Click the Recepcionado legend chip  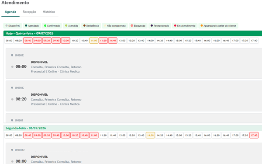click(160, 26)
